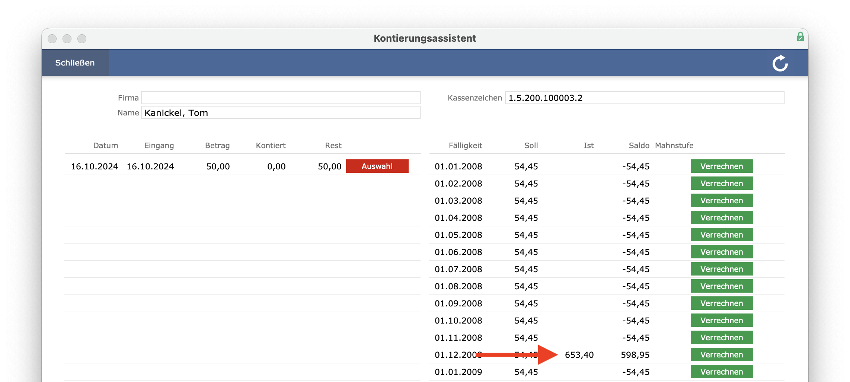
Task: Click the Ist column header
Action: pos(589,146)
